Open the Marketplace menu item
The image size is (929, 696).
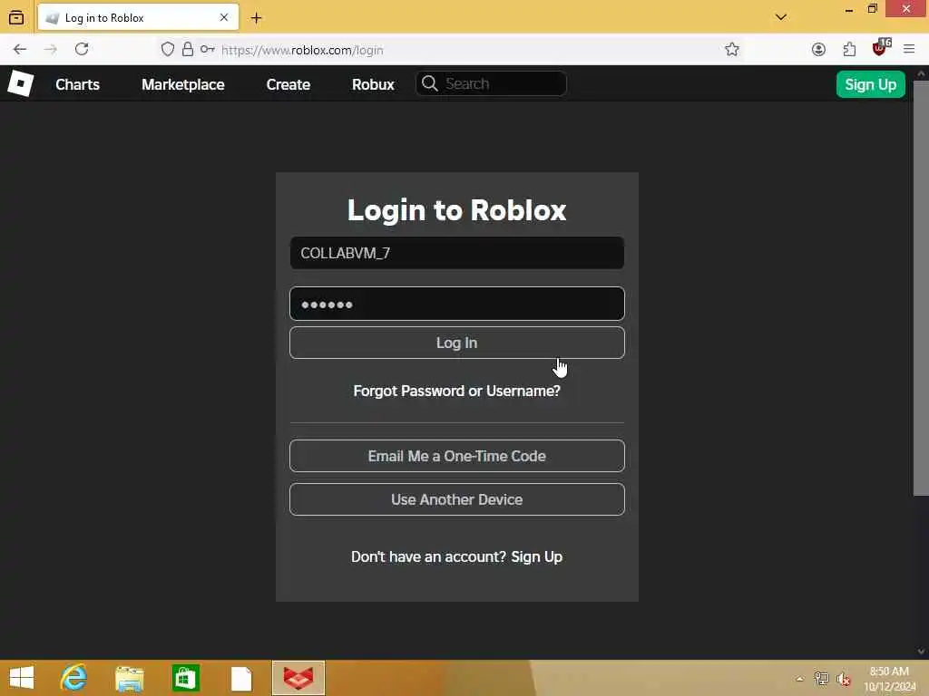click(x=183, y=84)
